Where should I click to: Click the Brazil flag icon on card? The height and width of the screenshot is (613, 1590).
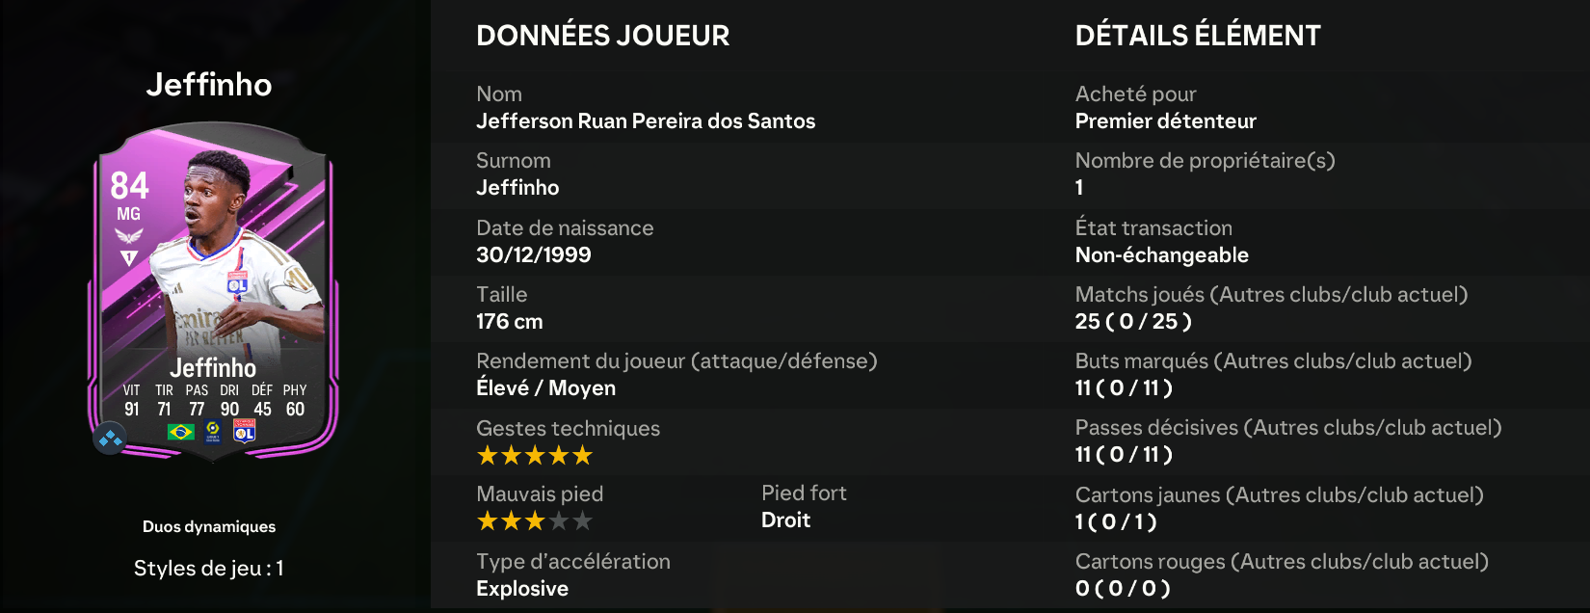180,432
